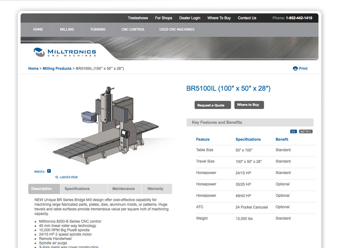Click the Where to Buy button
340x248 pixels.
pyautogui.click(x=249, y=105)
